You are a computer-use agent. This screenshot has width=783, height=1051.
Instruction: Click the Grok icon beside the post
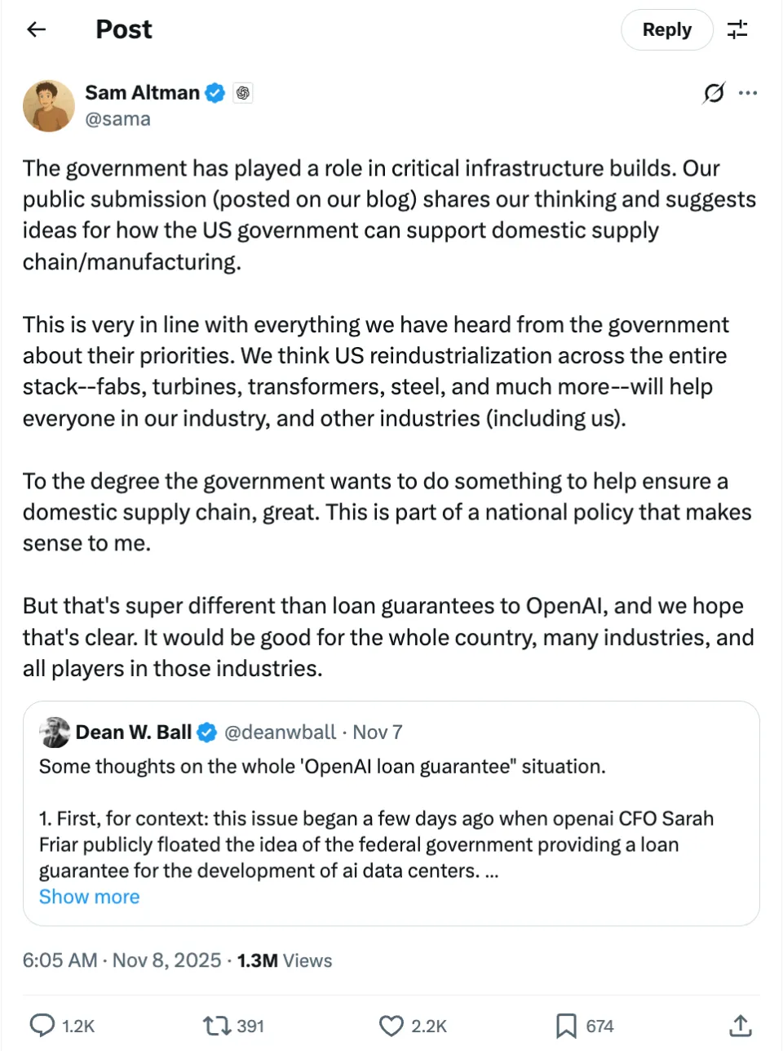click(713, 93)
